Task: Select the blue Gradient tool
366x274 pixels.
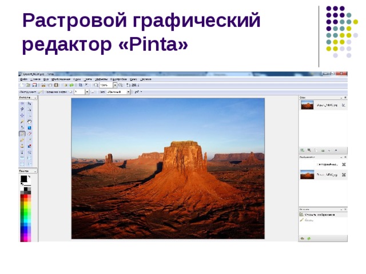Action: pyautogui.click(x=29, y=128)
